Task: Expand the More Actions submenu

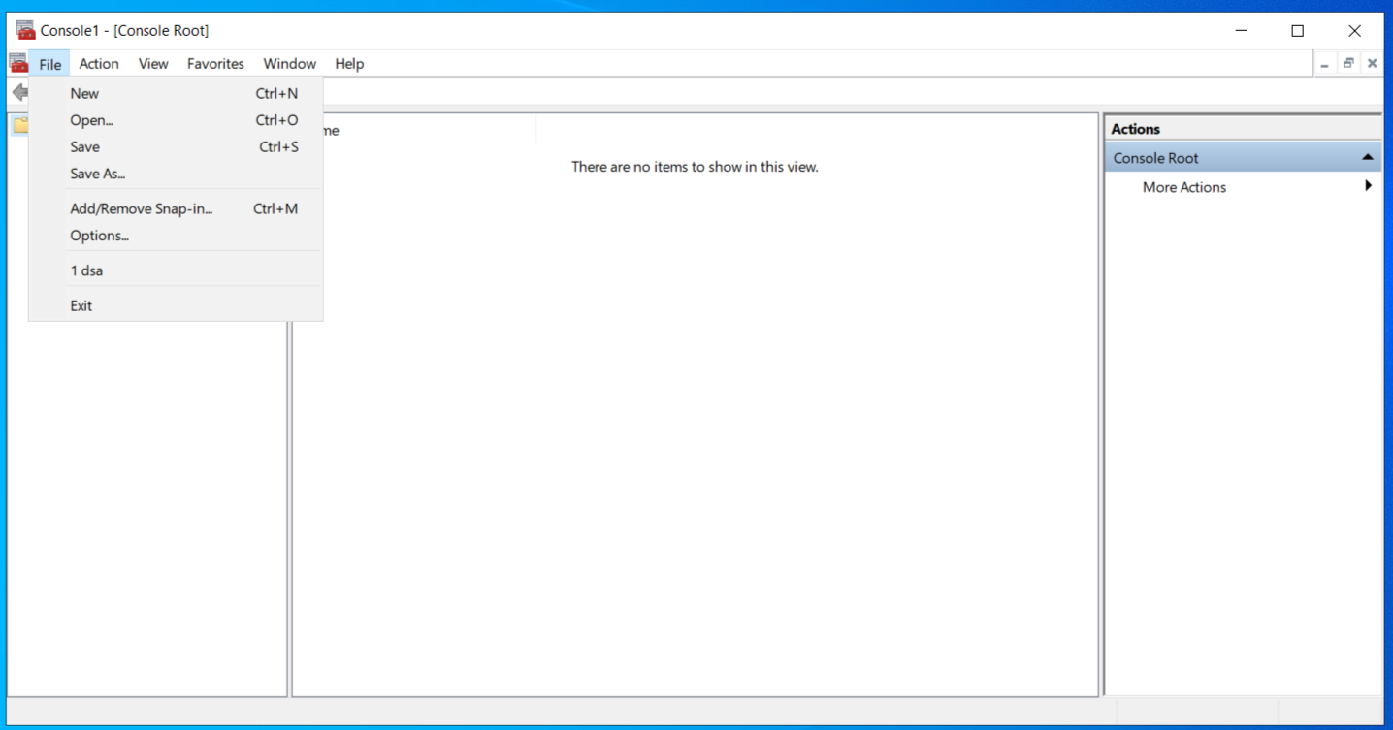Action: (1369, 186)
